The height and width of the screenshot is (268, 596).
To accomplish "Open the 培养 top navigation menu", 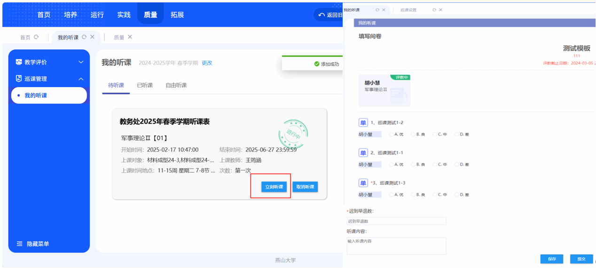I will pos(71,15).
